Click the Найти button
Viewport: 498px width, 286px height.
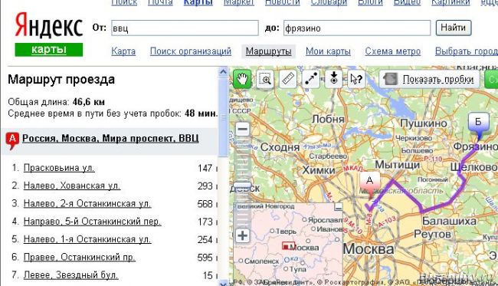point(454,28)
